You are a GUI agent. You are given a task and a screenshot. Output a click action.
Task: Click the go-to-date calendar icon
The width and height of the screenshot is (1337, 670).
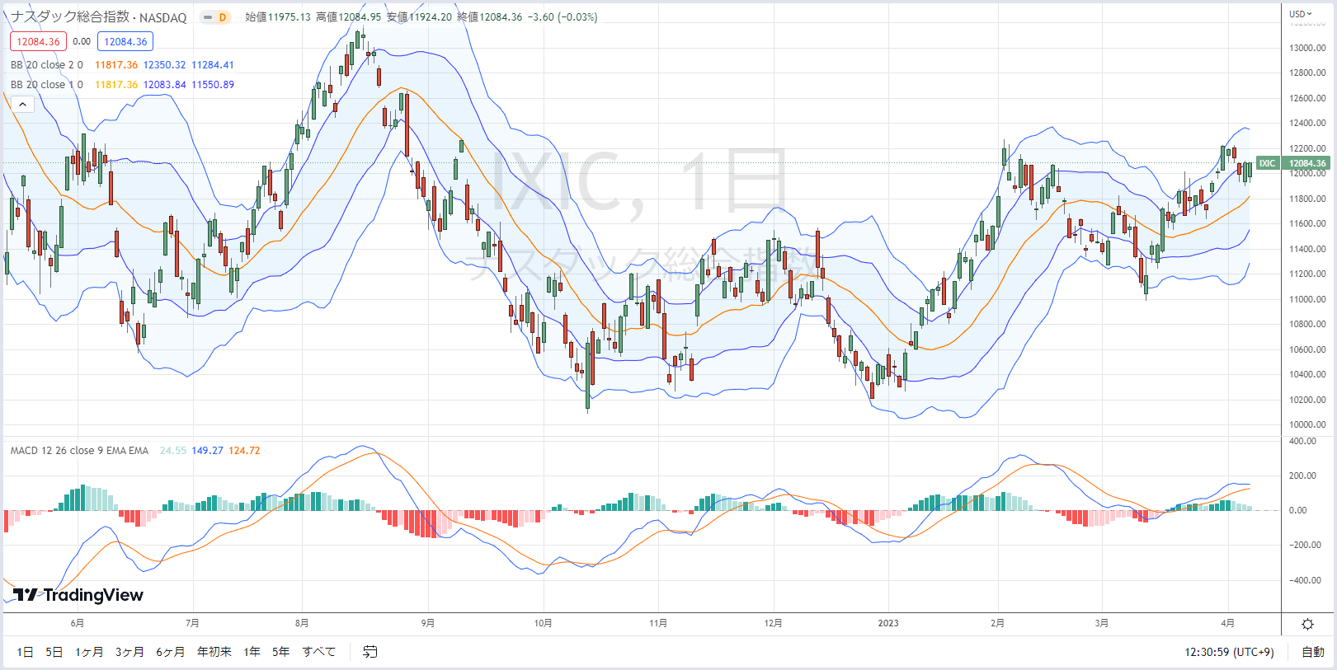370,652
